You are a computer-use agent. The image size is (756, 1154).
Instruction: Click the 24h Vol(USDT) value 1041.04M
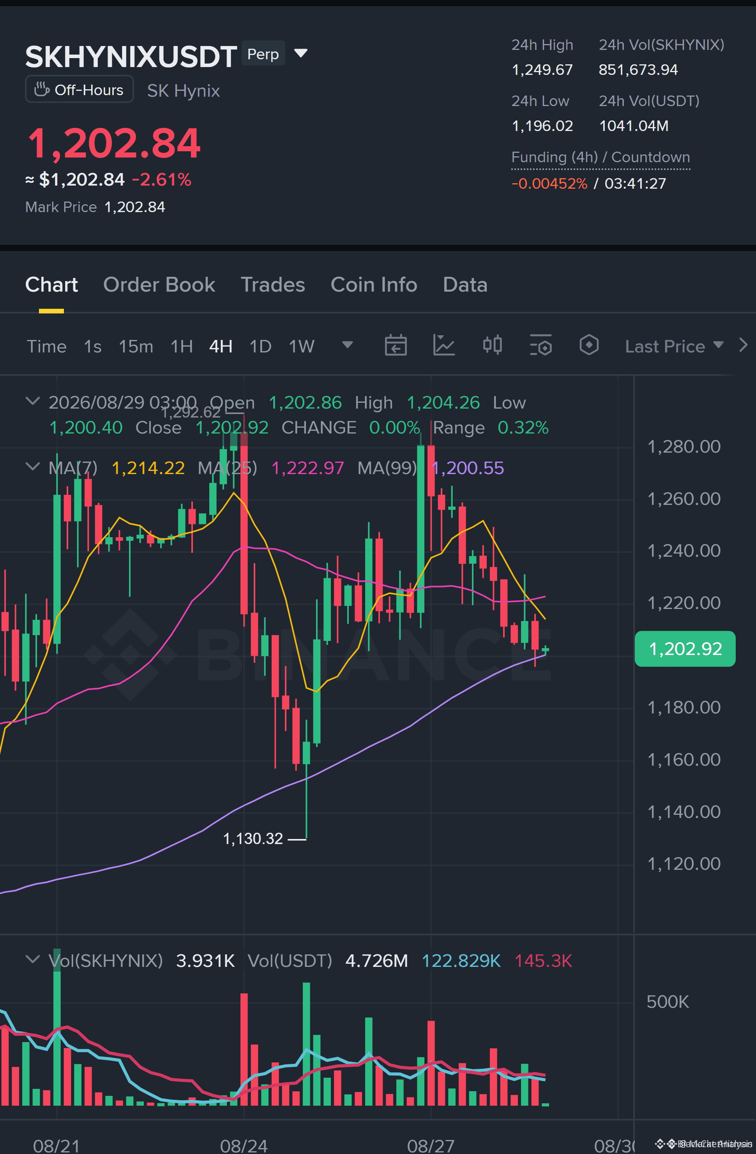tap(634, 126)
